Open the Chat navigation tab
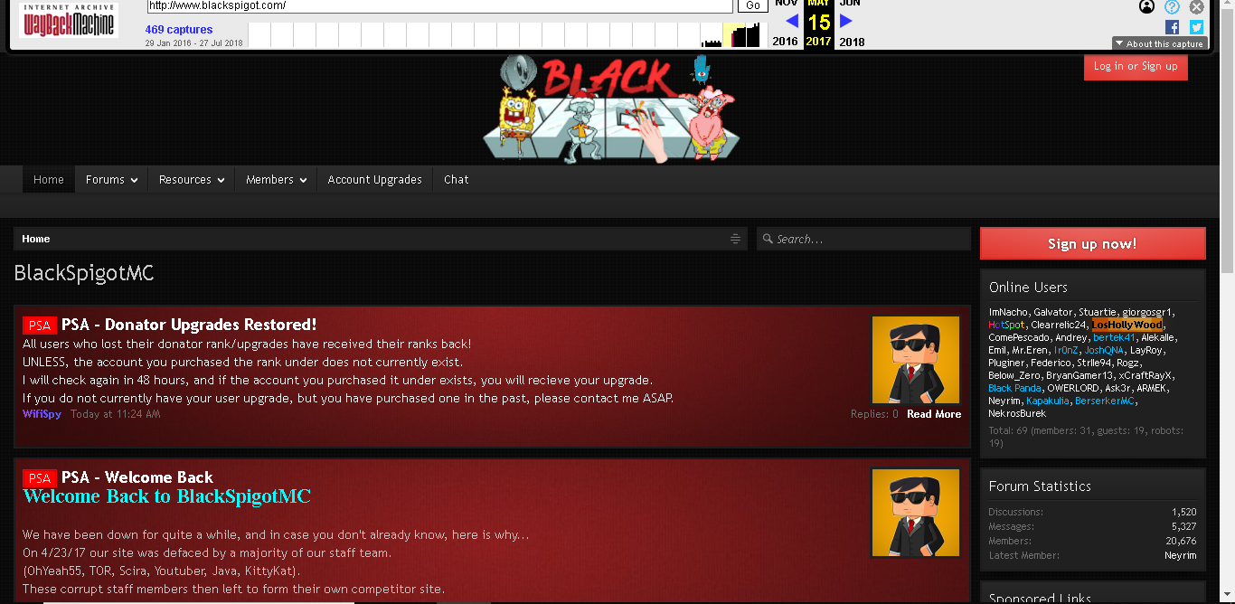This screenshot has width=1235, height=604. tap(457, 179)
